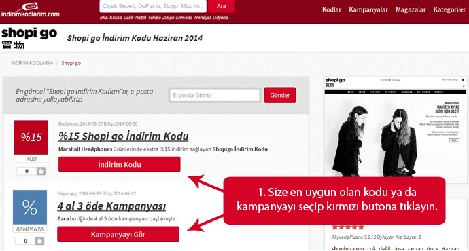This screenshot has height=251, width=469.
Task: Open the %15 Shopi go İndirim Kodu title
Action: [x=124, y=136]
